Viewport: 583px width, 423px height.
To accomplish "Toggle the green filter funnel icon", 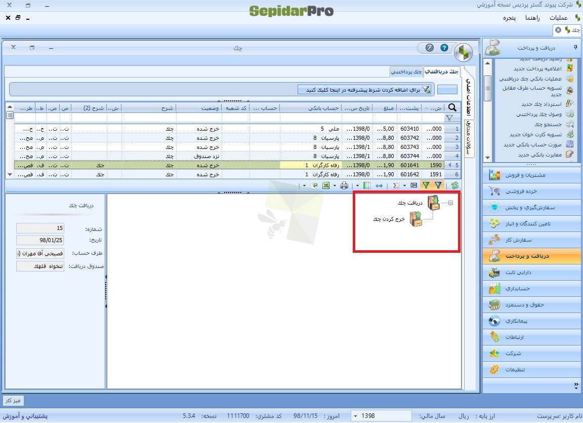I will click(426, 185).
